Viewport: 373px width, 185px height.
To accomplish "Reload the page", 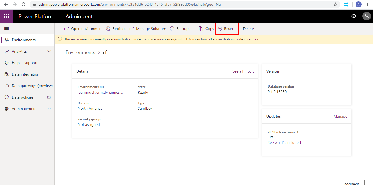I will (24, 4).
